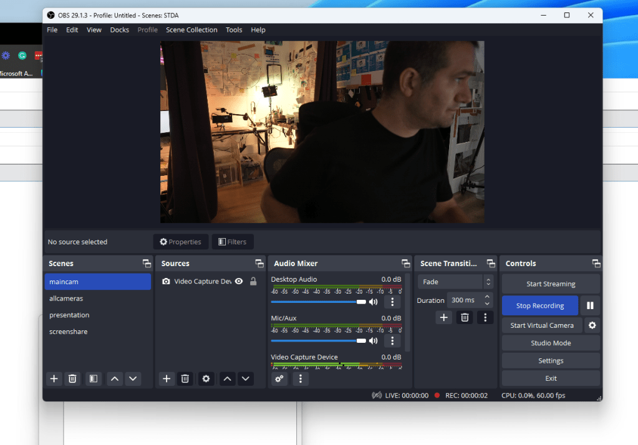Image resolution: width=638 pixels, height=445 pixels.
Task: Open transition properties three-dot menu
Action: point(485,317)
